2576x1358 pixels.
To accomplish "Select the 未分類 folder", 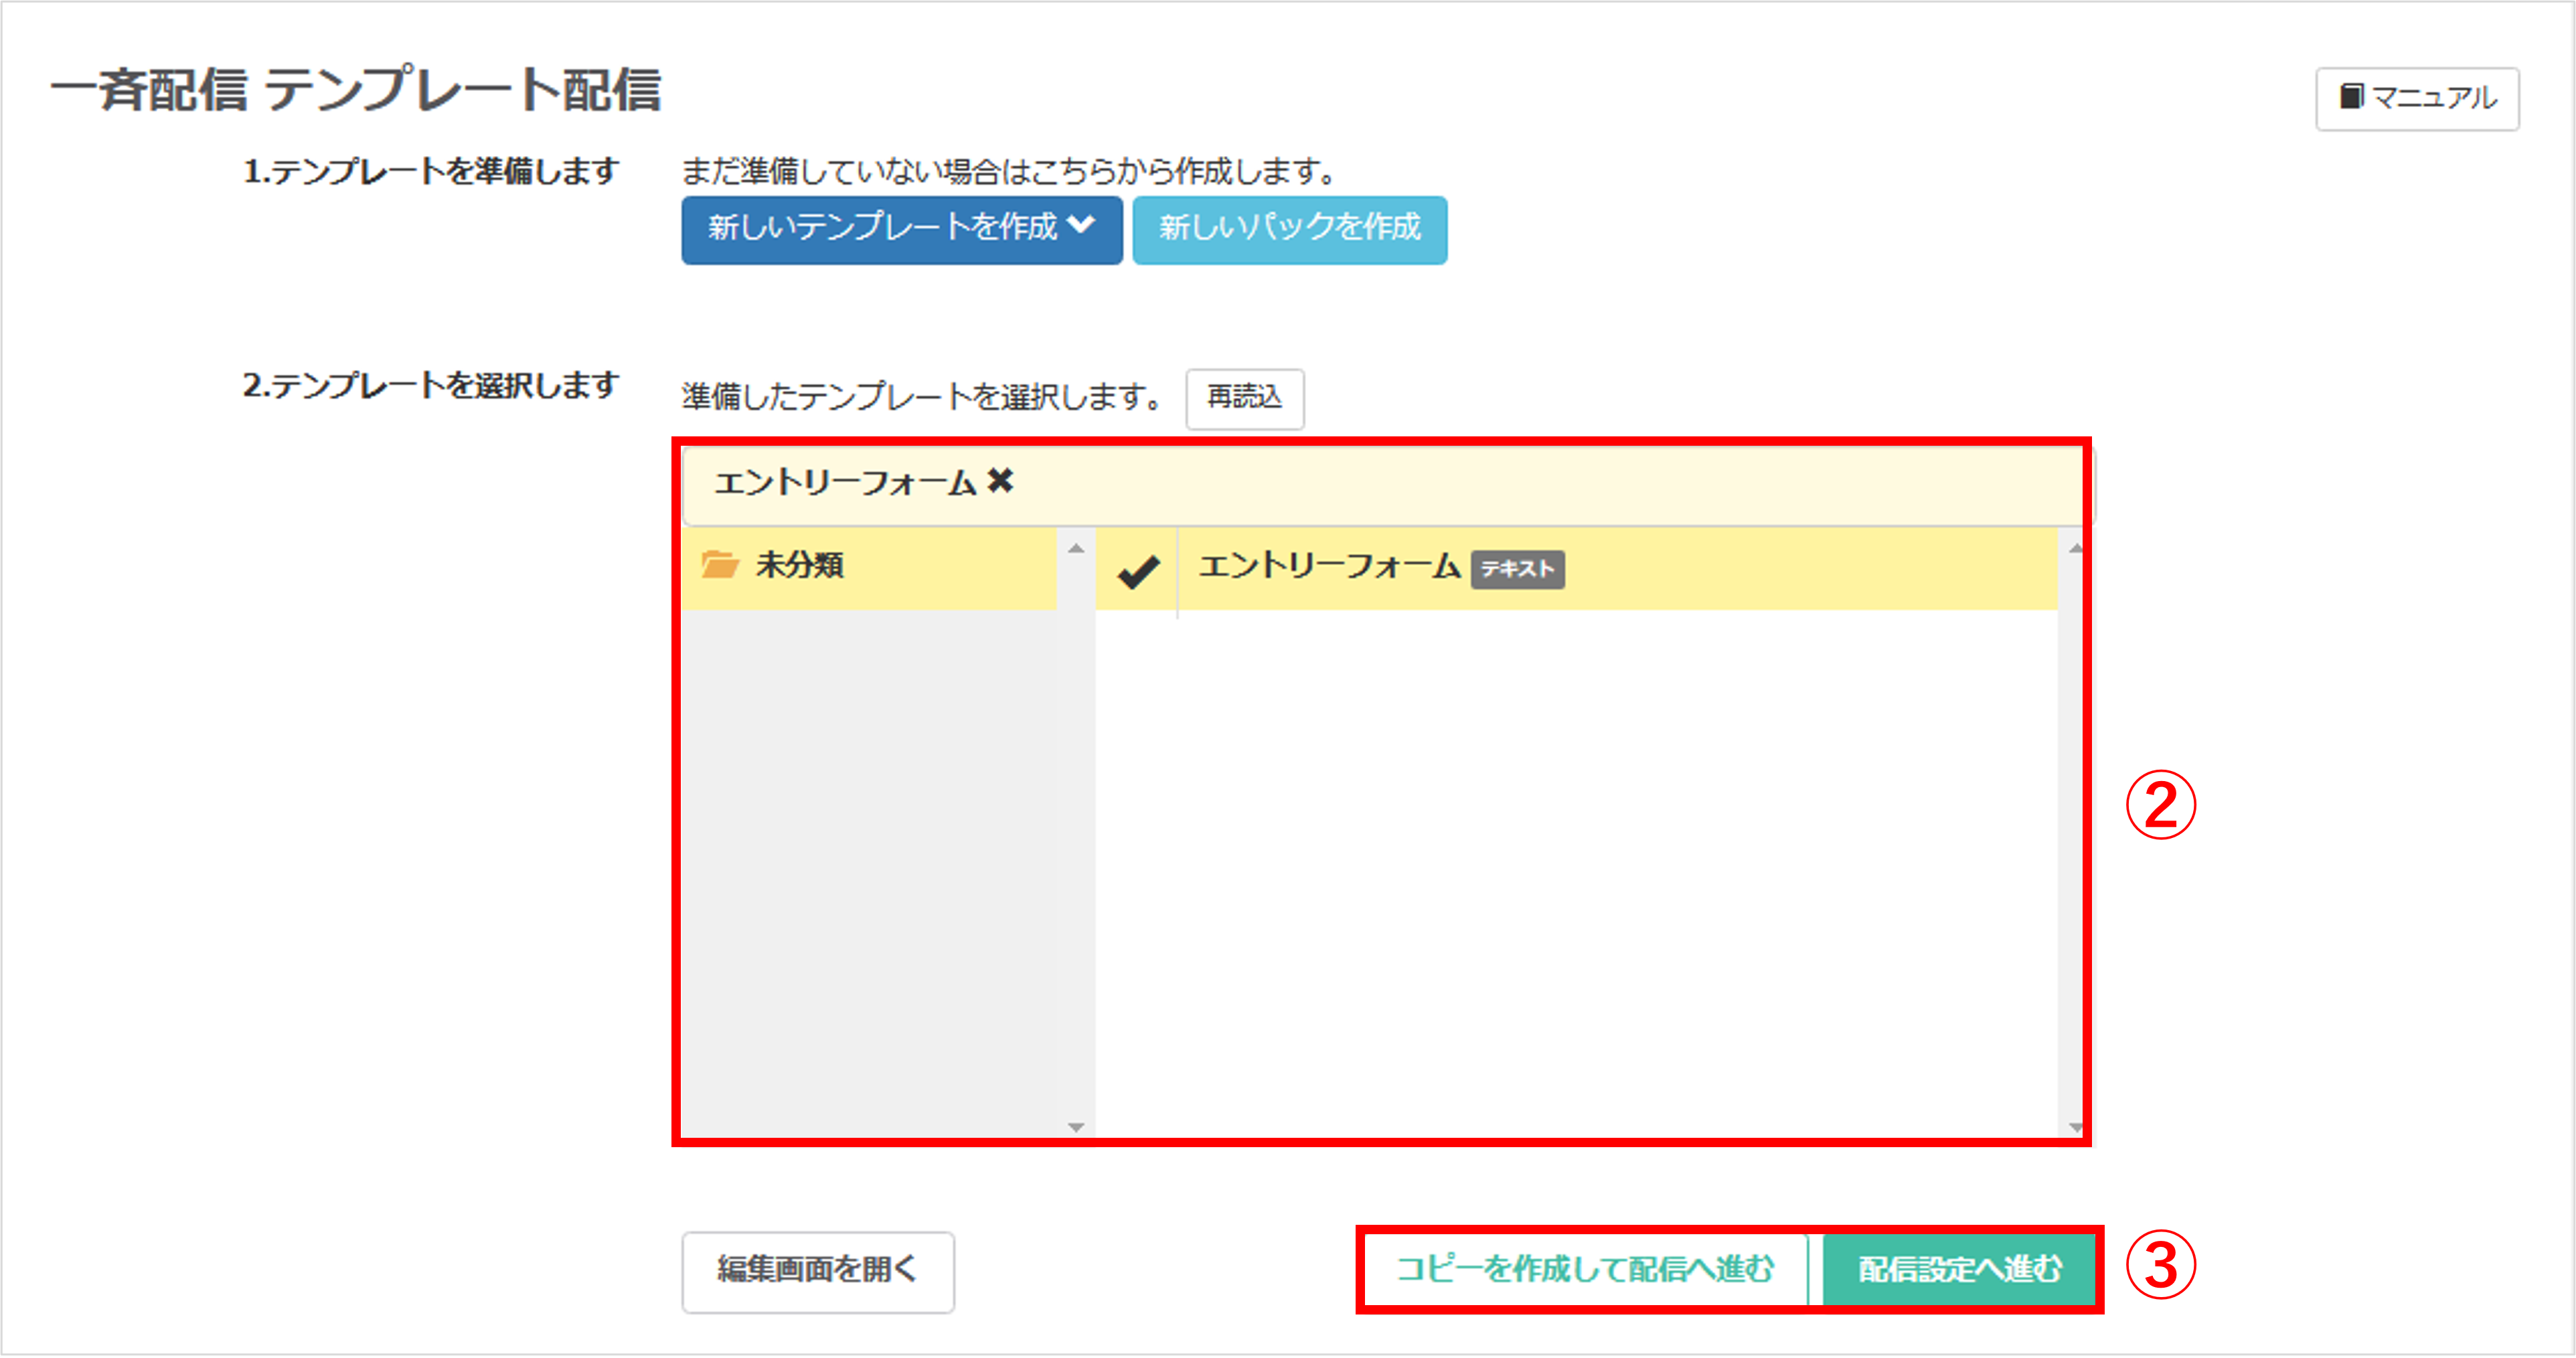I will tap(868, 567).
